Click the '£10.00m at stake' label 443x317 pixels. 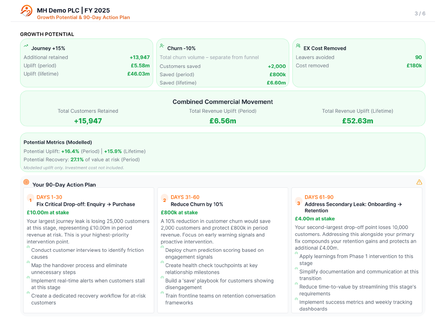[45, 213]
